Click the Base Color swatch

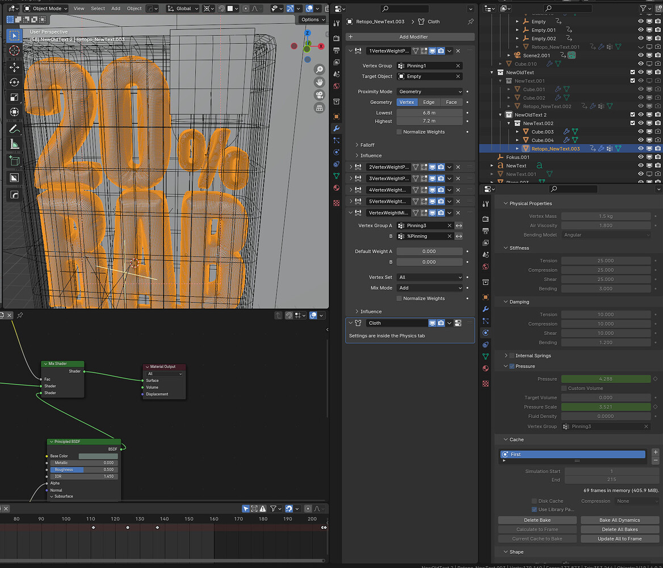click(x=98, y=456)
